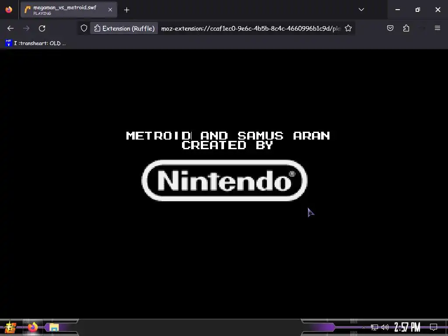448x336 pixels.
Task: Show the Extension (Ruffle) site info
Action: [124, 28]
